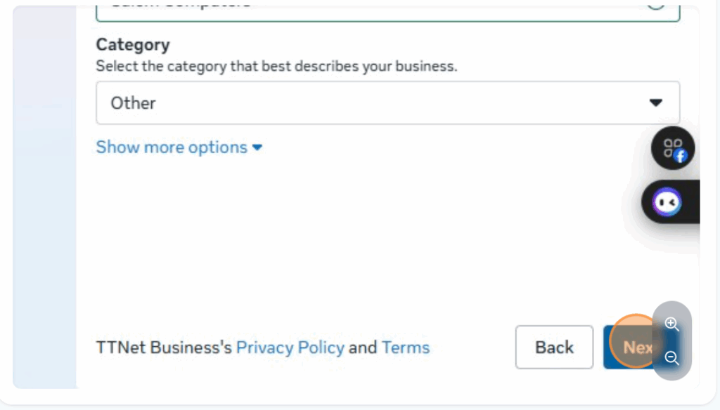Click the zoom in magnifier icon
Viewport: 720px width, 410px height.
[x=671, y=324]
